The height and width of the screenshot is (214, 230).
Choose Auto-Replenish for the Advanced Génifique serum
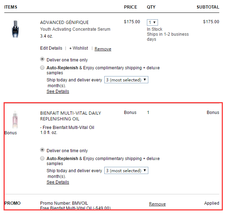pos(42,68)
